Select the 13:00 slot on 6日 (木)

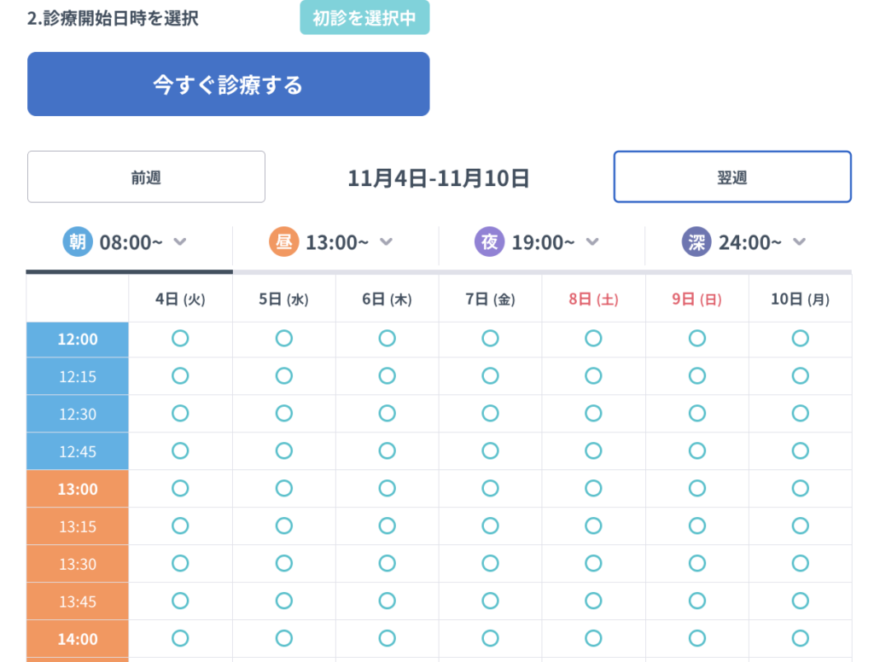click(x=387, y=489)
